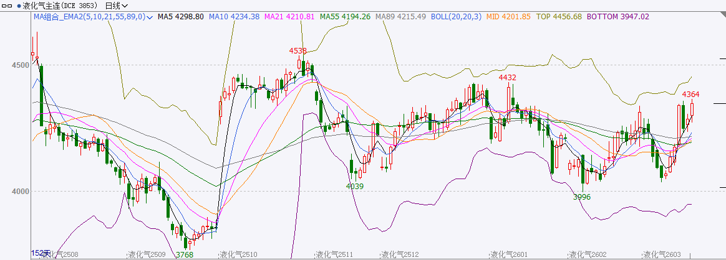Click the 152天 day count label
Screen dimensions: 726x260
[42, 253]
